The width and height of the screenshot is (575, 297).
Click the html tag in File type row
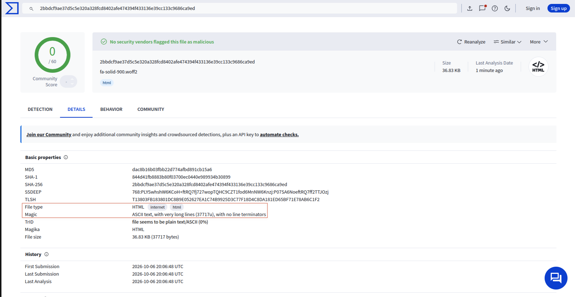tap(177, 207)
